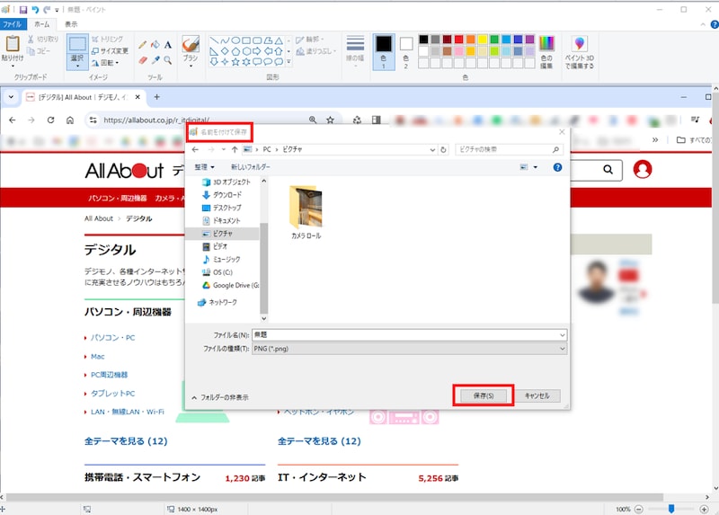Select ネットワーク in dialog tree
Viewport: 719px width, 515px height.
pos(217,302)
